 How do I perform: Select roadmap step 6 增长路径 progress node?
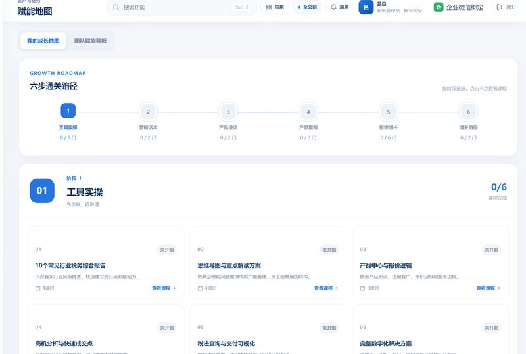click(x=469, y=112)
